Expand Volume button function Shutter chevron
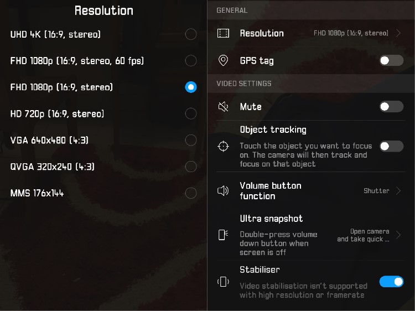415x311 pixels. (x=398, y=190)
